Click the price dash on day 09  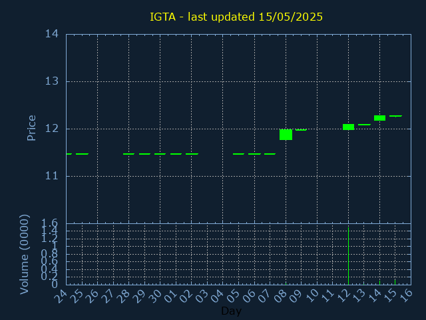click(301, 130)
